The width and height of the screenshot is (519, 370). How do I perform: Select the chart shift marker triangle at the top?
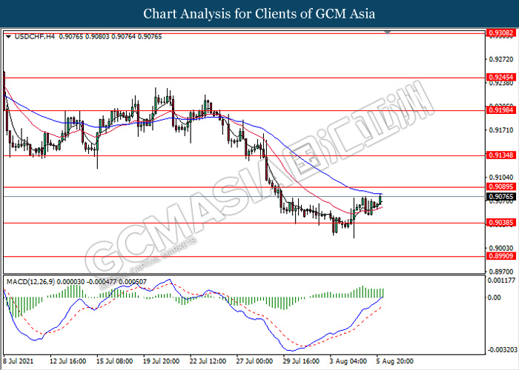click(387, 33)
